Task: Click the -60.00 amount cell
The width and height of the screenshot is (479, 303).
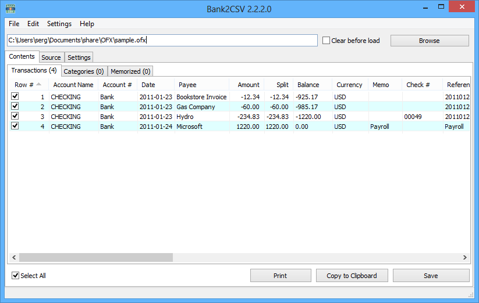Action: coord(247,107)
